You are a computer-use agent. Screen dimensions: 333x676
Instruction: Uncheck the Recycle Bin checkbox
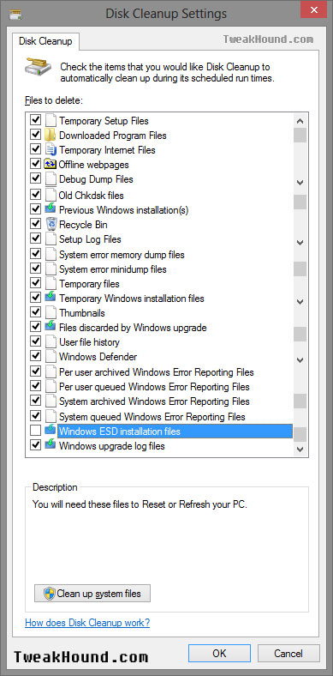tap(35, 224)
